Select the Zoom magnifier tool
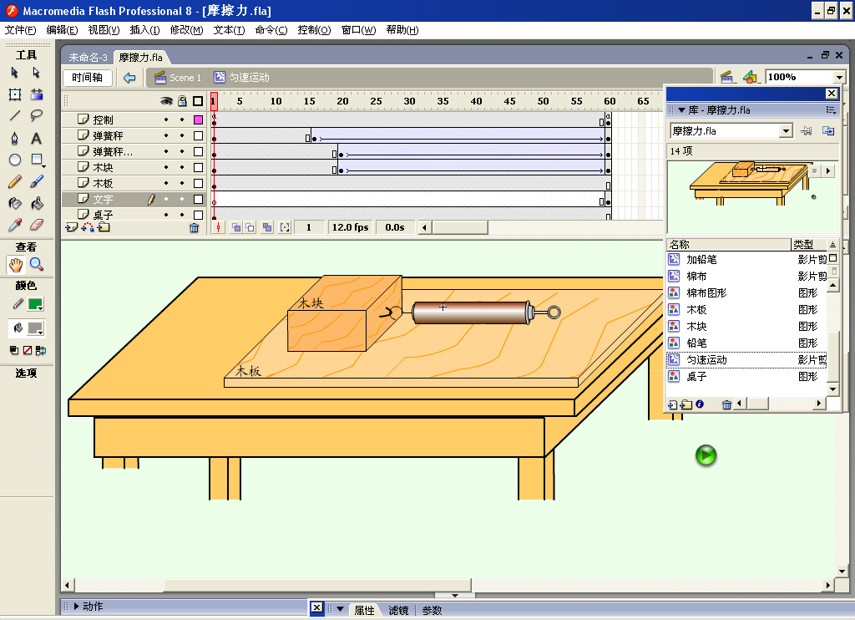 (x=37, y=265)
